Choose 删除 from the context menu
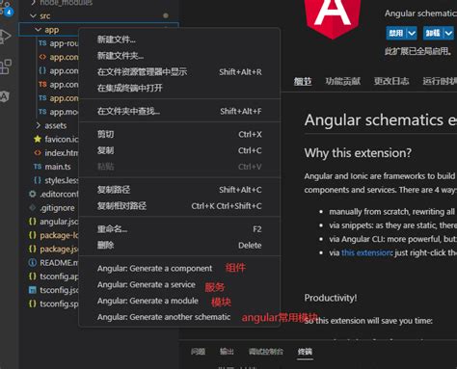457x369 pixels. (179, 245)
